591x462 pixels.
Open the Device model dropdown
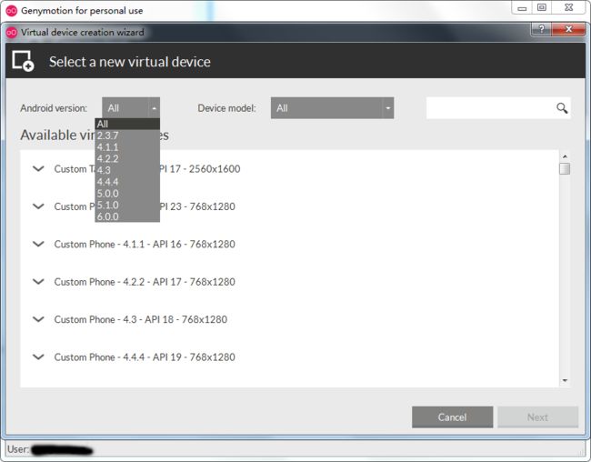(332, 108)
